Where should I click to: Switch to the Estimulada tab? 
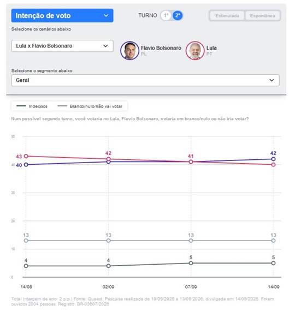coord(227,16)
